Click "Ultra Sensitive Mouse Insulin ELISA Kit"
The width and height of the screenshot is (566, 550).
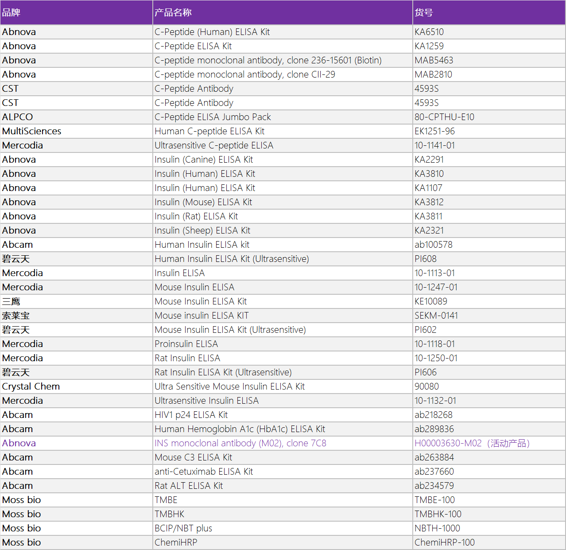[230, 386]
